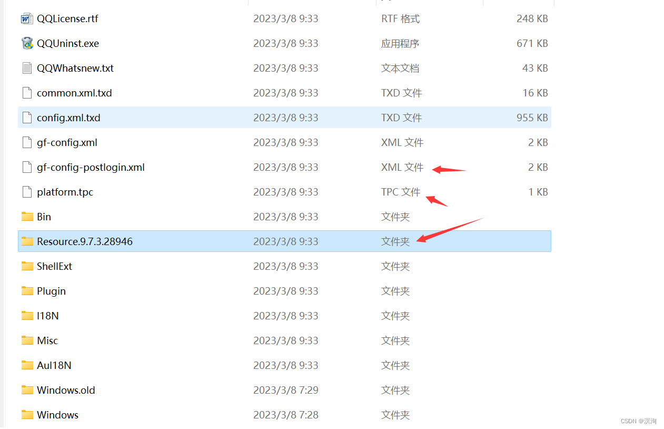Viewport: 664px width, 429px height.
Task: Click the QQWhatsnew.txt text file icon
Action: pos(27,69)
